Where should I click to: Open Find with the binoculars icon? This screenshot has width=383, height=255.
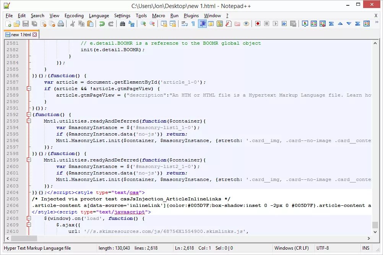tap(122, 24)
